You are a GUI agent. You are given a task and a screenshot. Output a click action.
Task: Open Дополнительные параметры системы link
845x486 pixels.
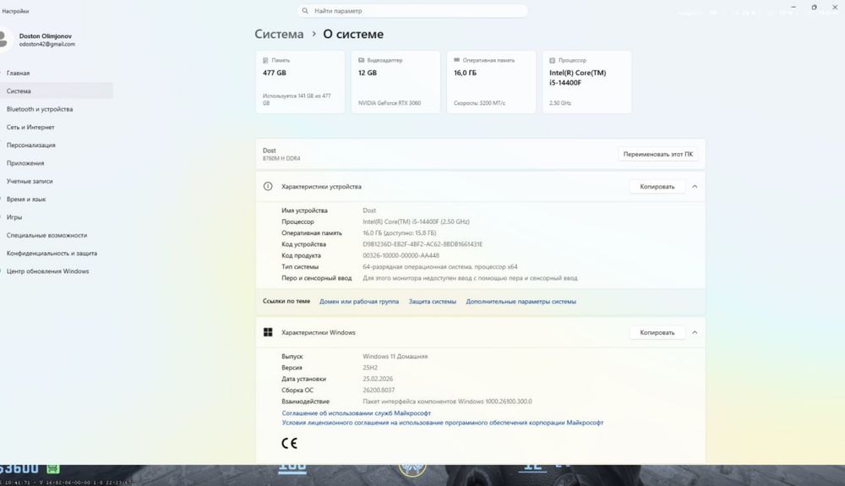pyautogui.click(x=521, y=302)
